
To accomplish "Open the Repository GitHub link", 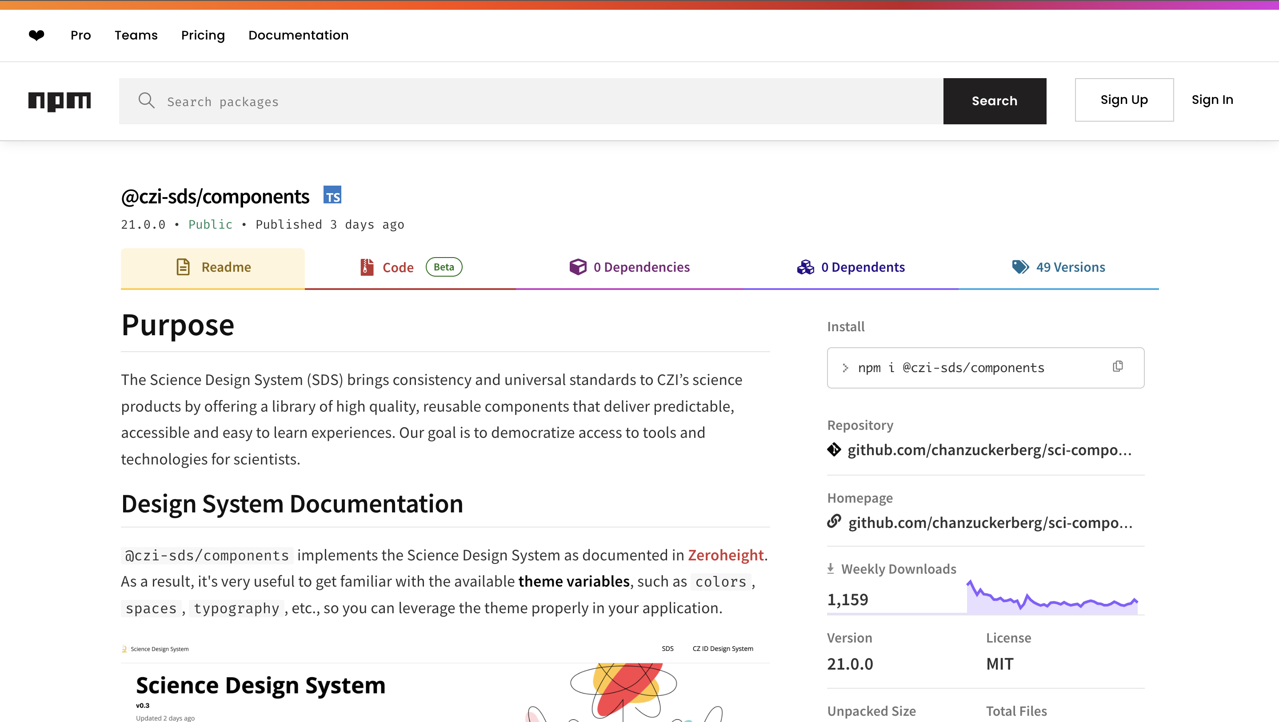I will [x=990, y=449].
